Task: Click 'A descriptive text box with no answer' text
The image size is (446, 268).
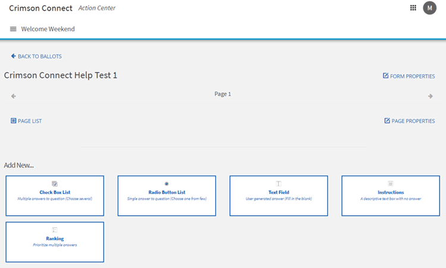Action: [391, 199]
